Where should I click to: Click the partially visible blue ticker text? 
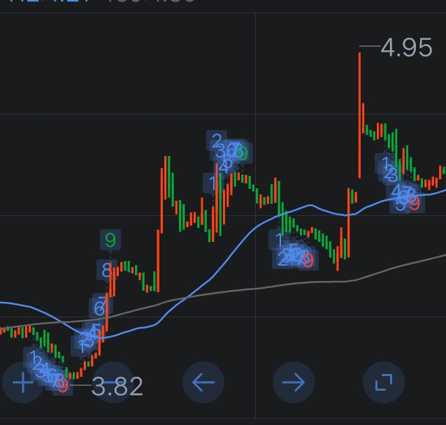pos(49,2)
